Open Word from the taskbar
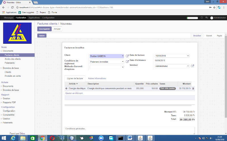 (x=130, y=138)
